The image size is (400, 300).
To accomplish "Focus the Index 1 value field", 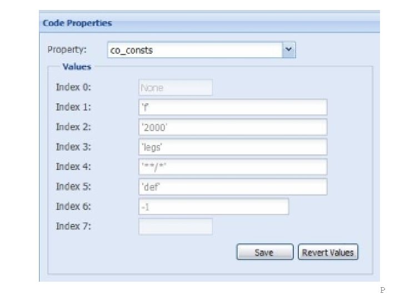I will [x=232, y=107].
